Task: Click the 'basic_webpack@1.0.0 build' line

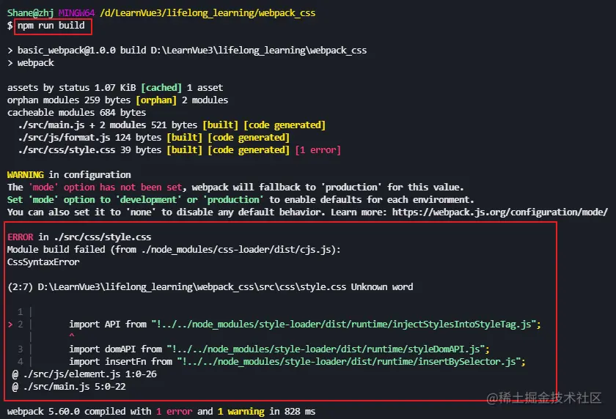Action: [x=187, y=51]
